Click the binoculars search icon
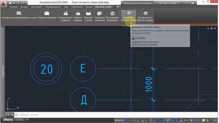 156,3
